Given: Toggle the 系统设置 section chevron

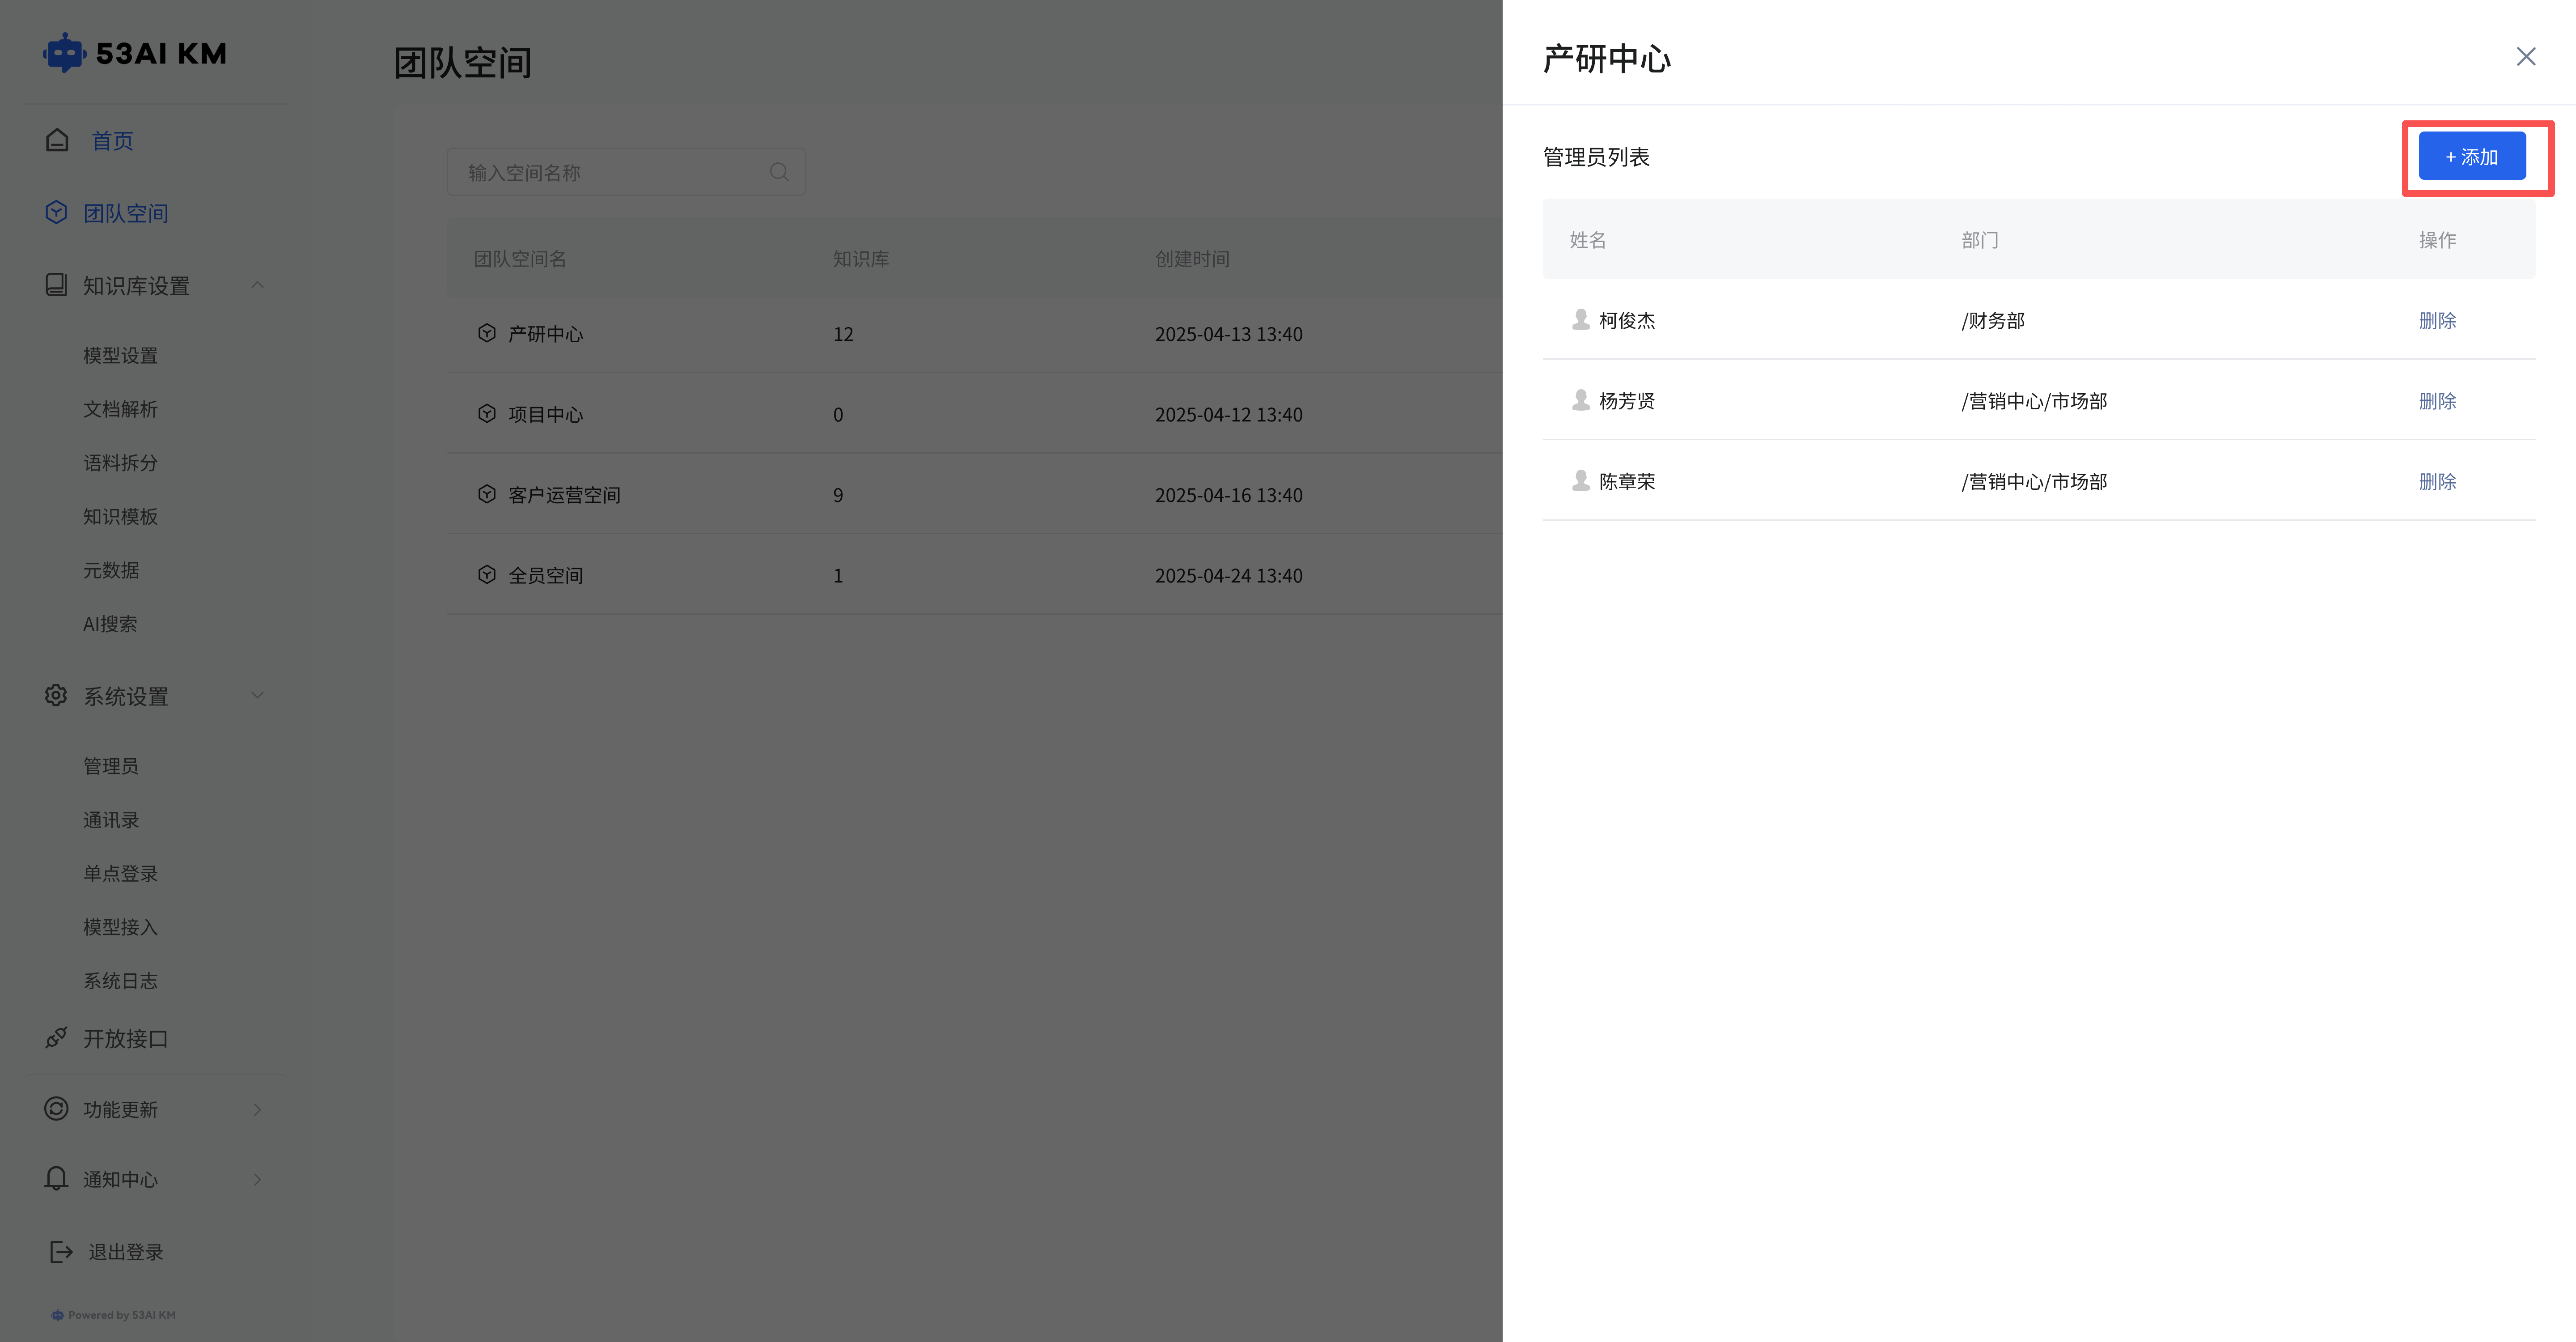Looking at the screenshot, I should (258, 695).
